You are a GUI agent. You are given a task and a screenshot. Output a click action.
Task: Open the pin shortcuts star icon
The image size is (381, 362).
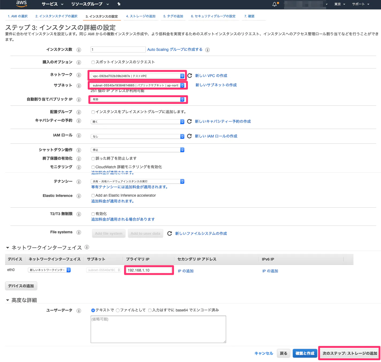click(x=119, y=4)
